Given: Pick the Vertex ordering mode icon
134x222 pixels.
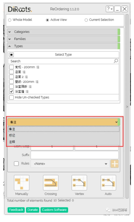Looking at the screenshot, I should (79, 183).
